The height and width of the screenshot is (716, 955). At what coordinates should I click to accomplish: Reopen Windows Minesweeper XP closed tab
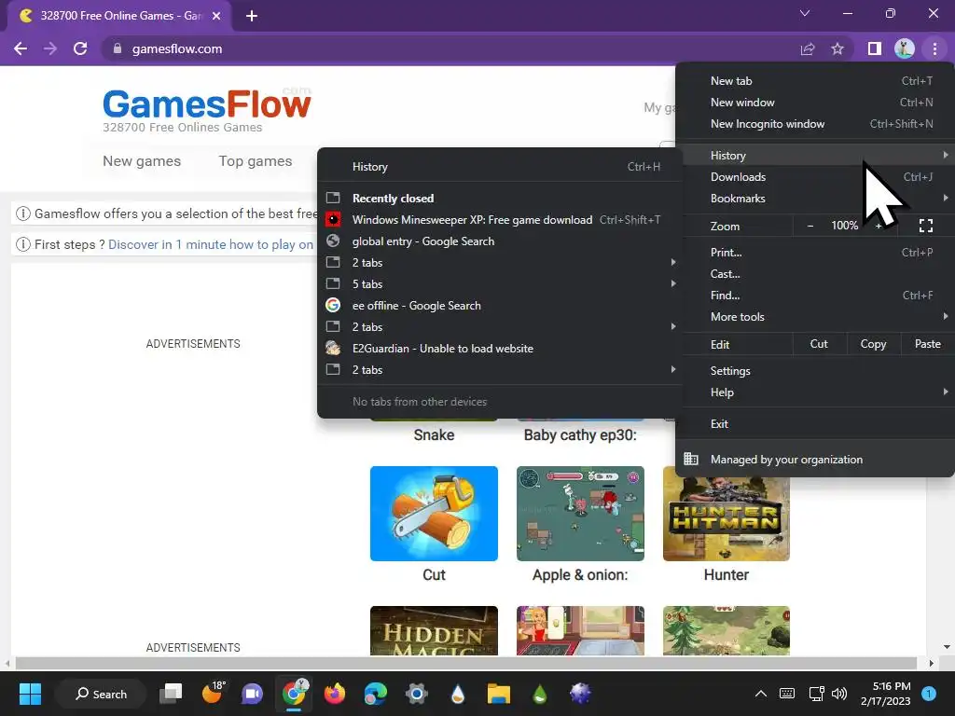tap(500, 220)
